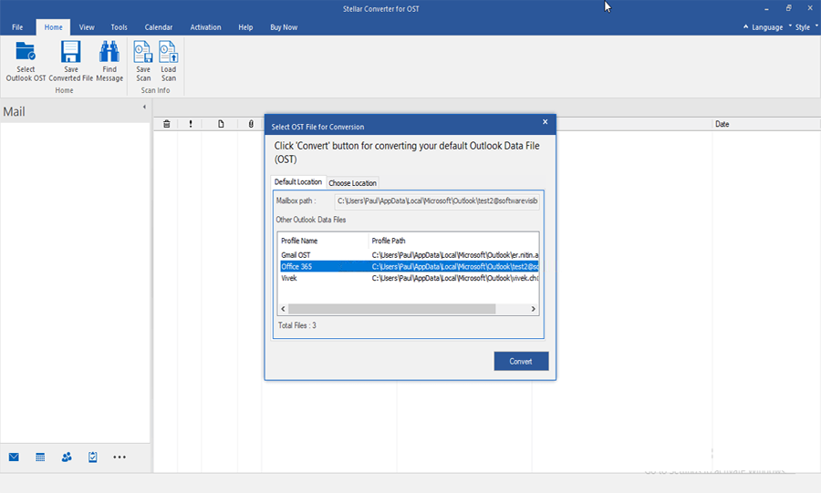
Task: Collapse the Mail pane arrow
Action: [x=144, y=108]
